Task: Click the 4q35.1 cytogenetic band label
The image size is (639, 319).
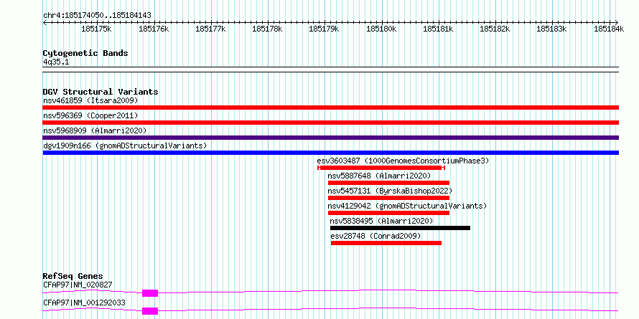Action: tap(56, 62)
